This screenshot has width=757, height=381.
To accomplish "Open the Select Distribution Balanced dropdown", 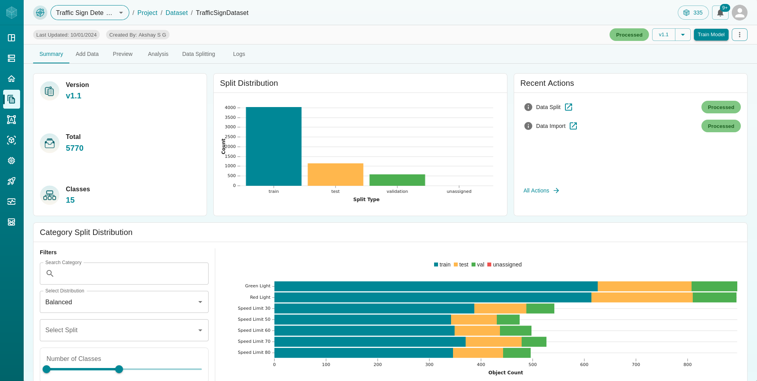I will pos(124,302).
